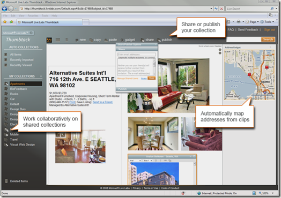Viewport: 281px width, 198px height.
Task: Open the Help menu
Action: pos(54,16)
